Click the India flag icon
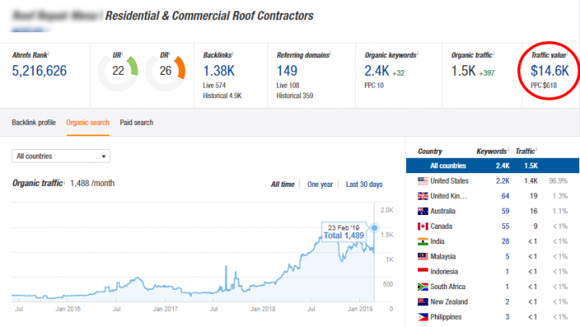The height and width of the screenshot is (327, 580). (x=422, y=241)
